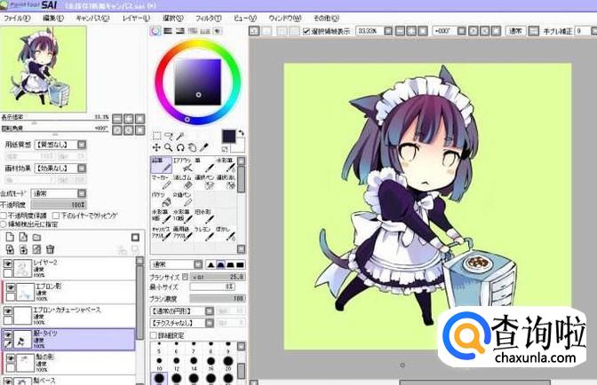This screenshot has width=597, height=385.
Task: Open the フィルタ menu
Action: [208, 19]
